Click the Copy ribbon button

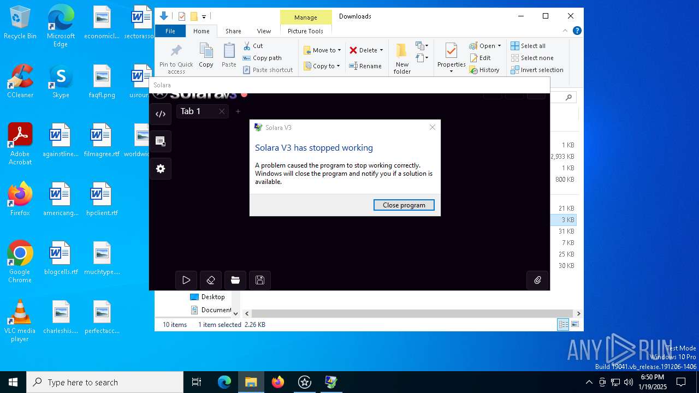206,56
